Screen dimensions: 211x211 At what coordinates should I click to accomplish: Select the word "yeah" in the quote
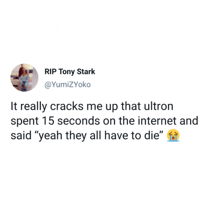(x=51, y=136)
